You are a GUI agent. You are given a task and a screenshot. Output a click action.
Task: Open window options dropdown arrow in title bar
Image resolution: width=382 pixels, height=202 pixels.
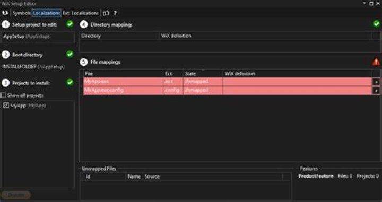364,3
